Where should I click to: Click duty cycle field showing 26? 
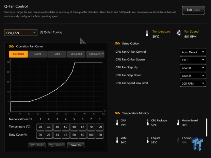pyautogui.click(x=49, y=135)
